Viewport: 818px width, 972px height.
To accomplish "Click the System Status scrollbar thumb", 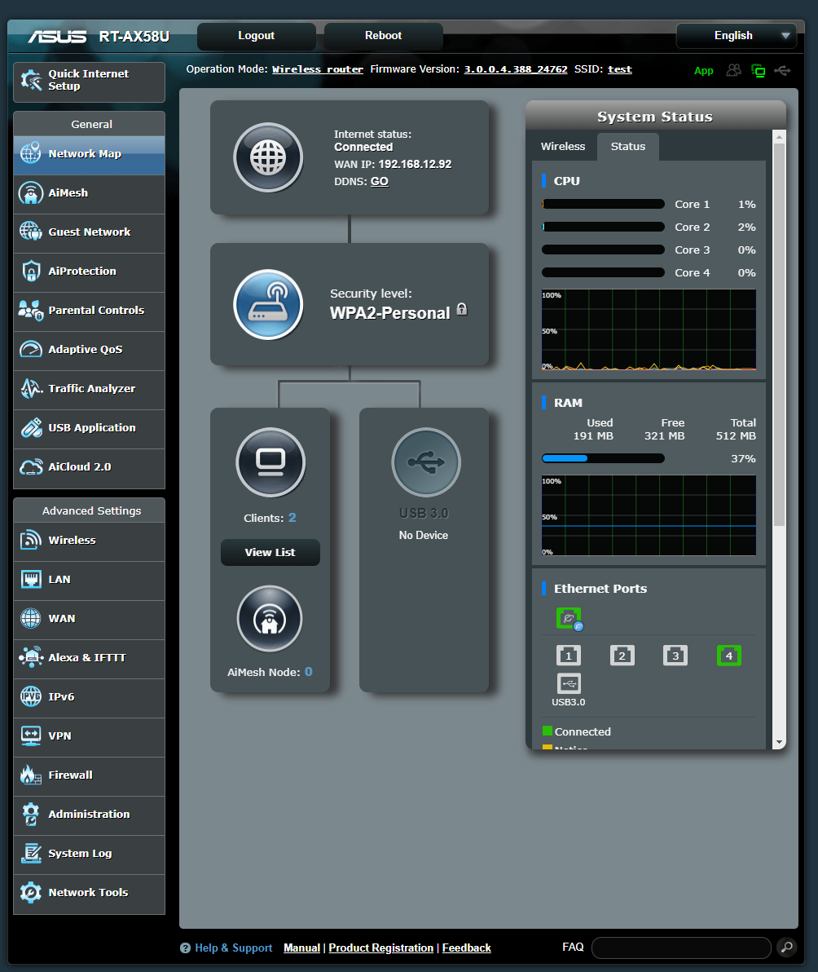I will click(780, 335).
